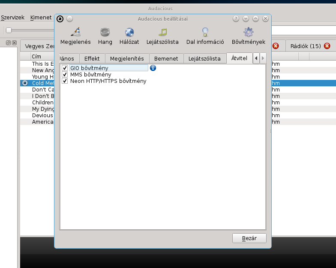Open the Hang audio settings category
The width and height of the screenshot is (336, 268).
tap(105, 36)
